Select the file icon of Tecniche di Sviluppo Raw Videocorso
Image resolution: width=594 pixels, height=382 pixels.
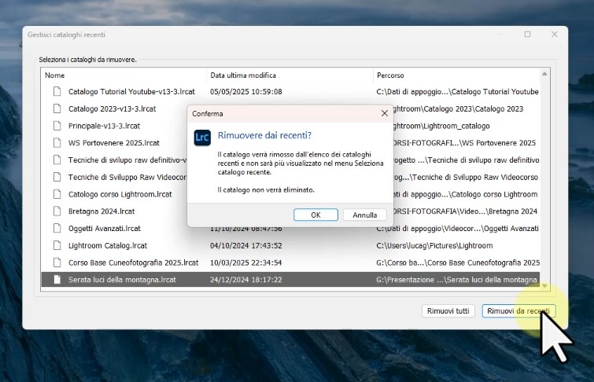click(x=57, y=177)
